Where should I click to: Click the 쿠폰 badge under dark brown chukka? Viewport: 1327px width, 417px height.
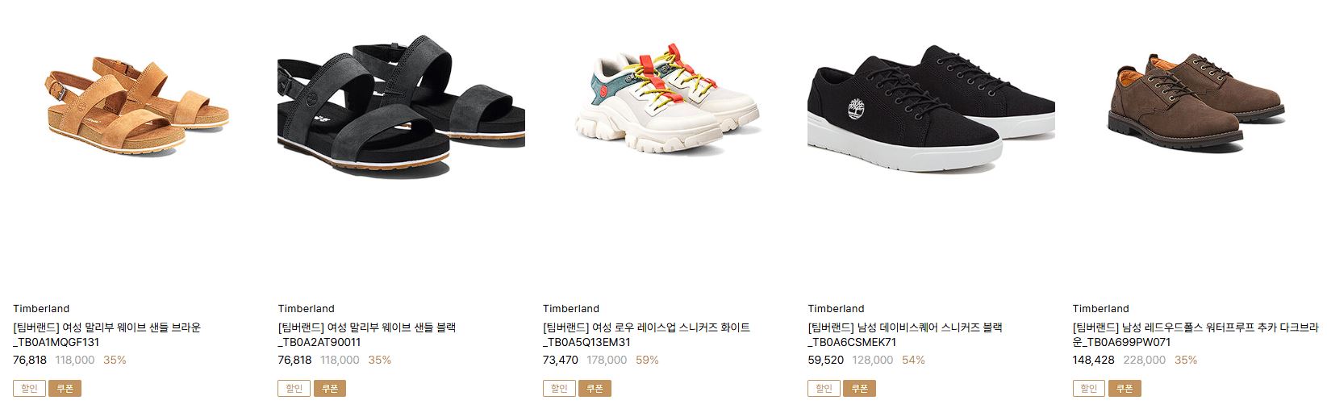[x=1125, y=389]
